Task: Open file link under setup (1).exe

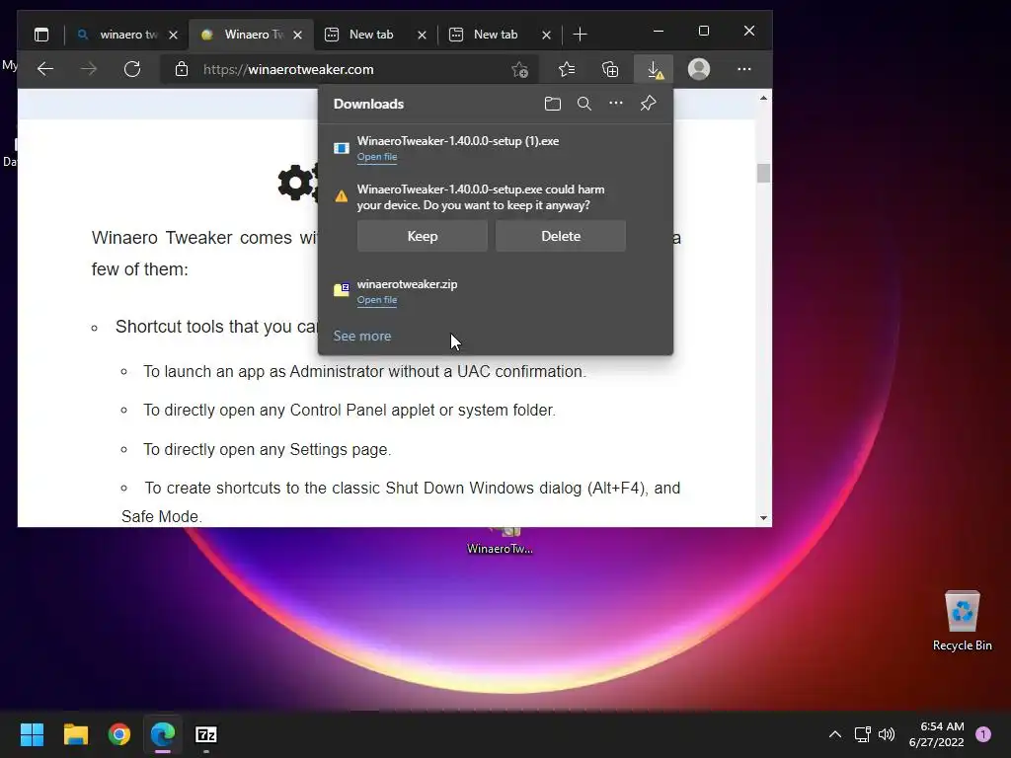Action: point(377,157)
